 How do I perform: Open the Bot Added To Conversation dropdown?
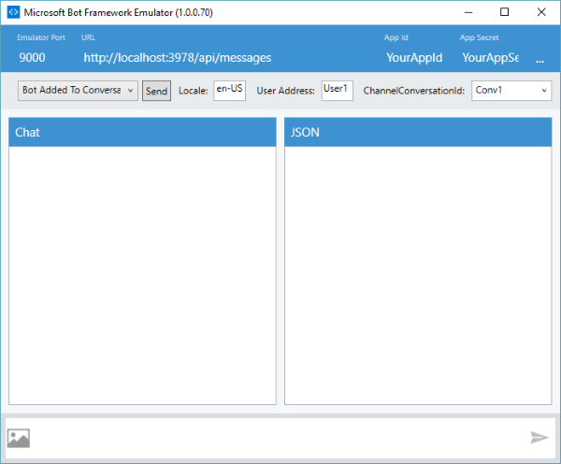coord(78,91)
